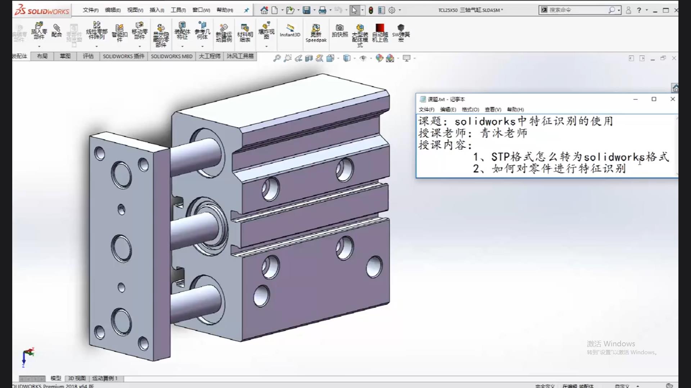Screen dimensions: 691x388
Task: Click the Insert Components (插入零部件) tool
Action: tap(39, 30)
